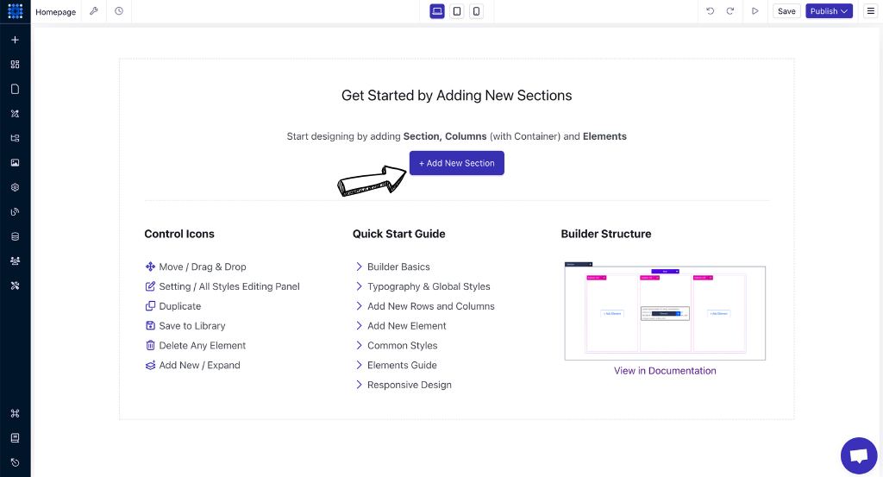Open the history clock icon in top bar
The width and height of the screenshot is (883, 477).
119,11
